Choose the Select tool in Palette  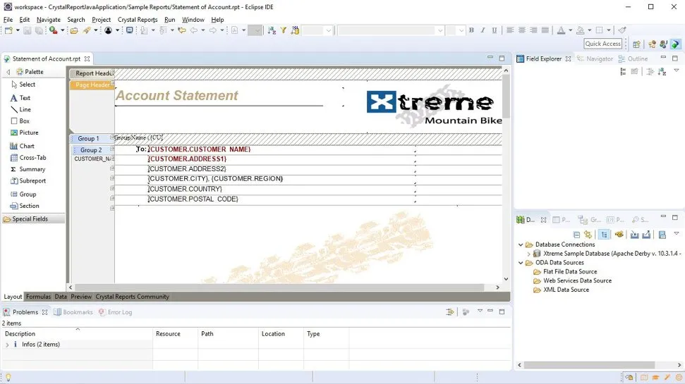(x=23, y=85)
